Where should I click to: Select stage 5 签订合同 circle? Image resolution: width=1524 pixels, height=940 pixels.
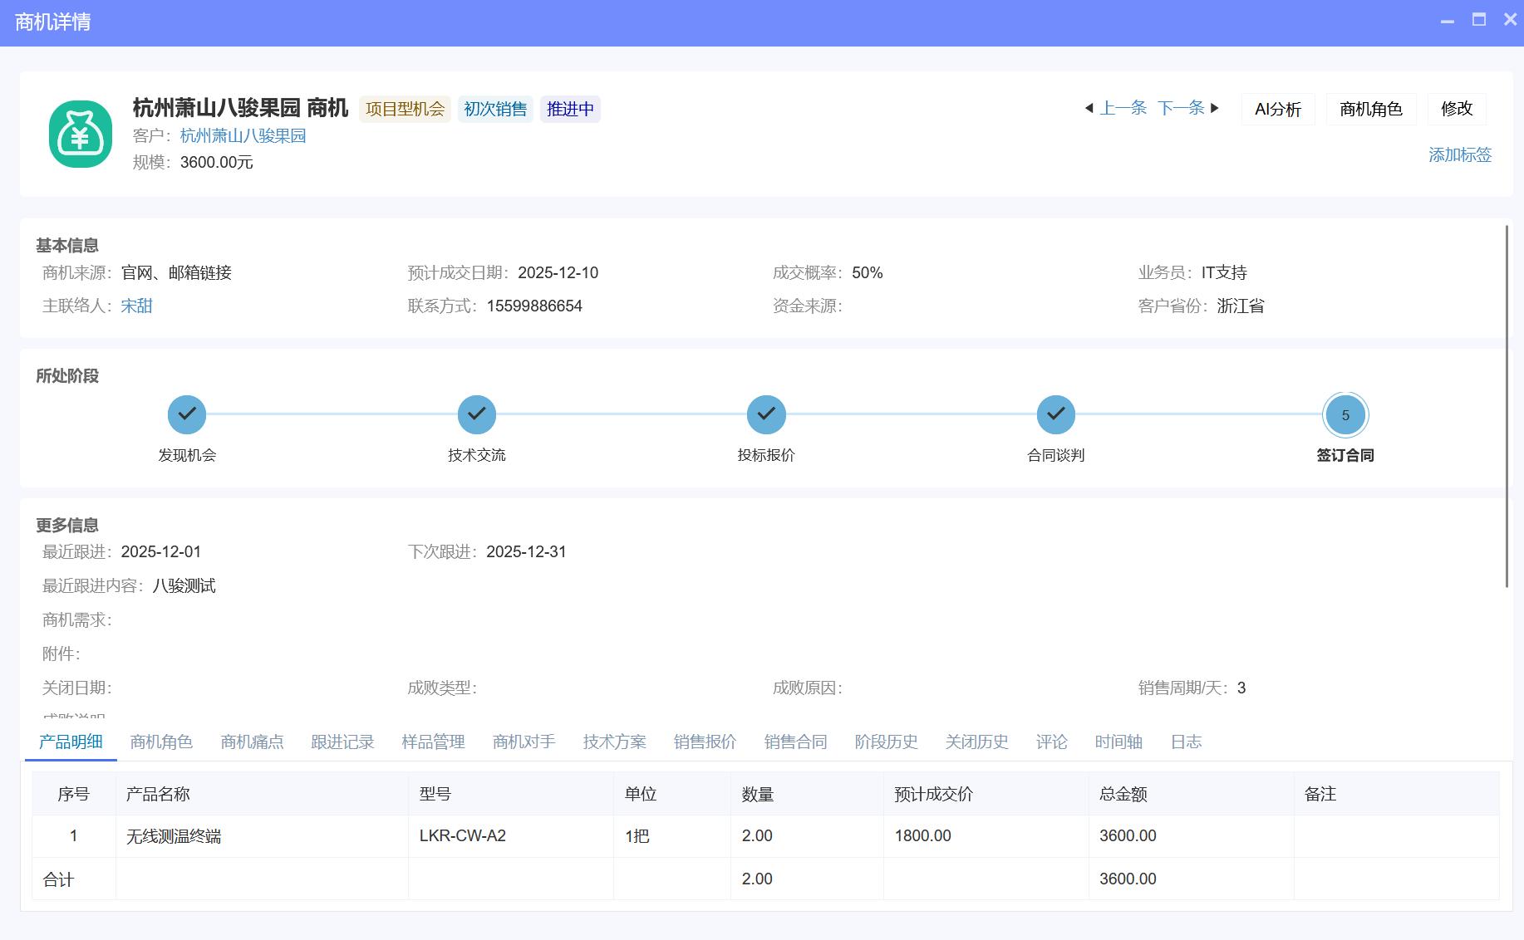pos(1345,414)
